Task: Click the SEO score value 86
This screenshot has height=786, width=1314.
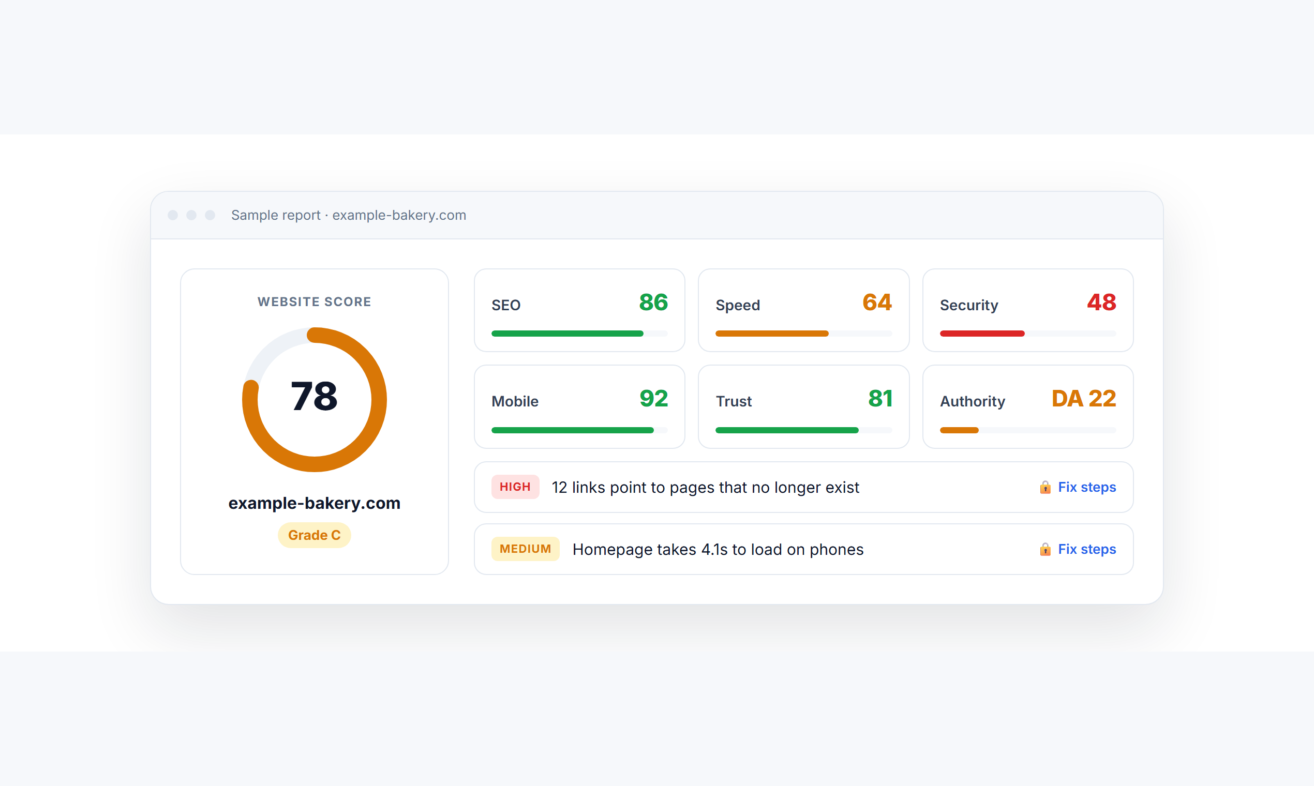Action: click(653, 303)
